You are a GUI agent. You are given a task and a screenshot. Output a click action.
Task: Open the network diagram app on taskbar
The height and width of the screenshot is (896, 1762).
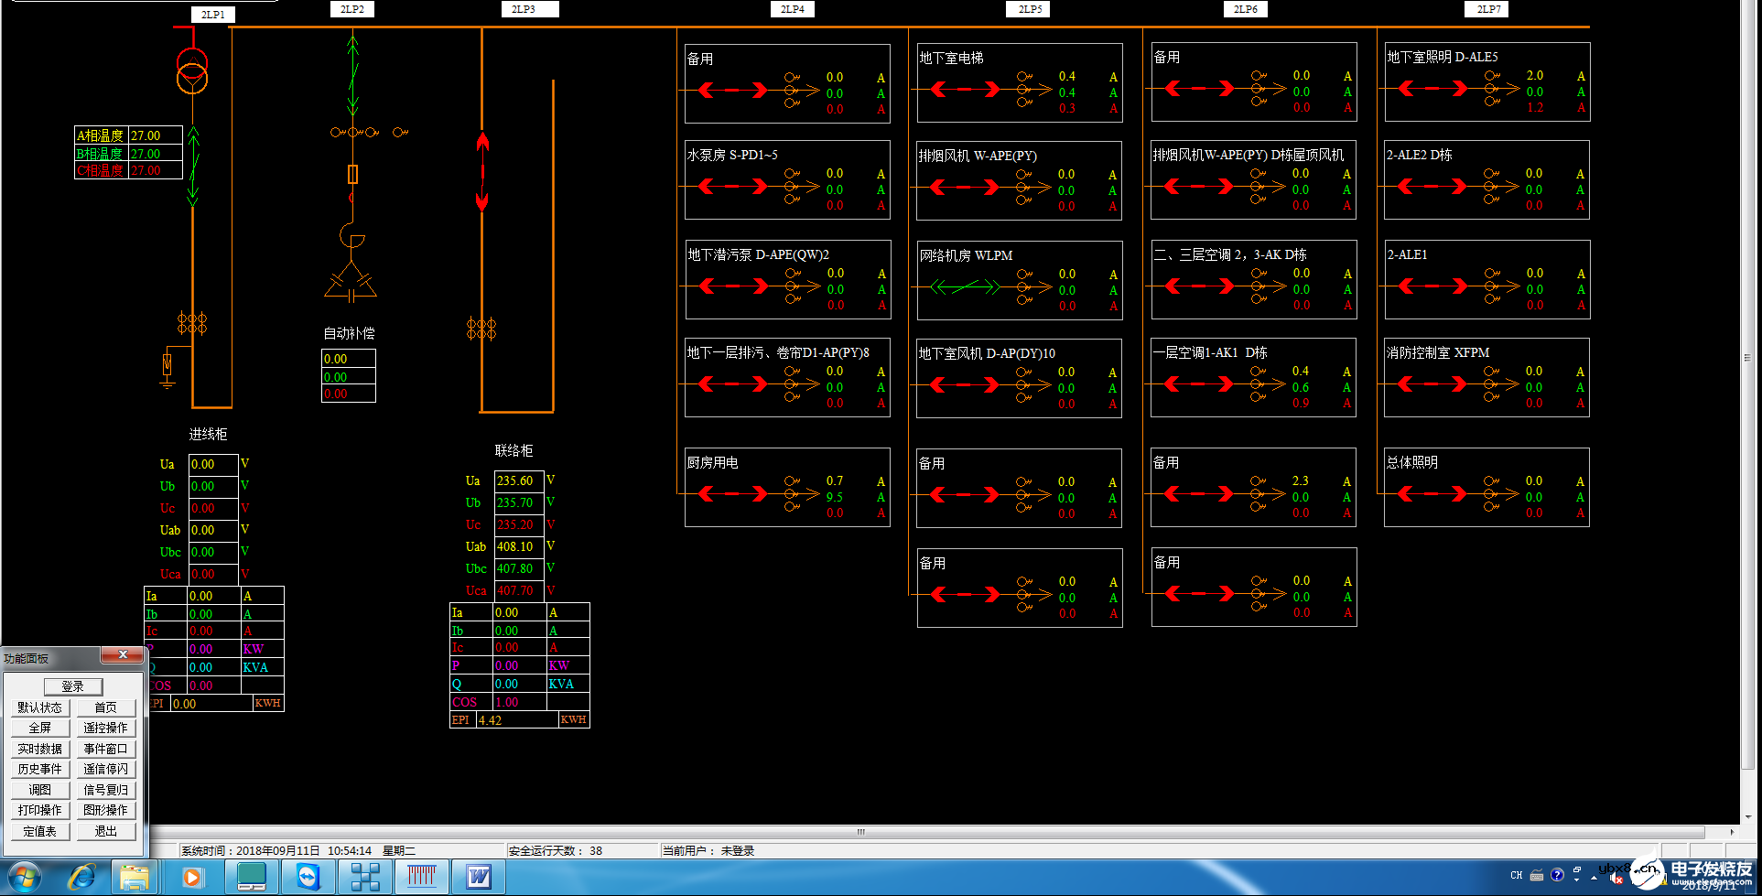[365, 877]
